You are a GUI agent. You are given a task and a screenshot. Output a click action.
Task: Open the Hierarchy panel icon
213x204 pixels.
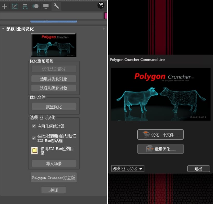pyautogui.click(x=25, y=6)
